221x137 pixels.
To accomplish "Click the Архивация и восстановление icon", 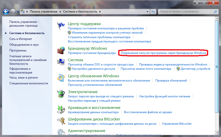I will 61,110.
